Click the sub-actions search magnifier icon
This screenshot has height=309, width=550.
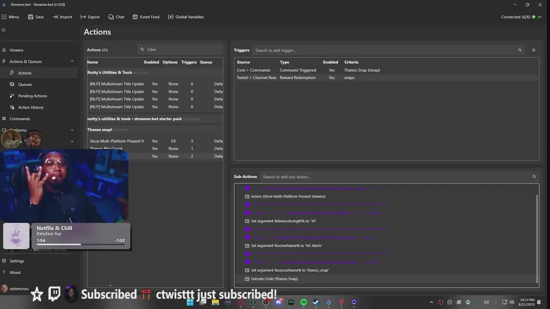(534, 177)
